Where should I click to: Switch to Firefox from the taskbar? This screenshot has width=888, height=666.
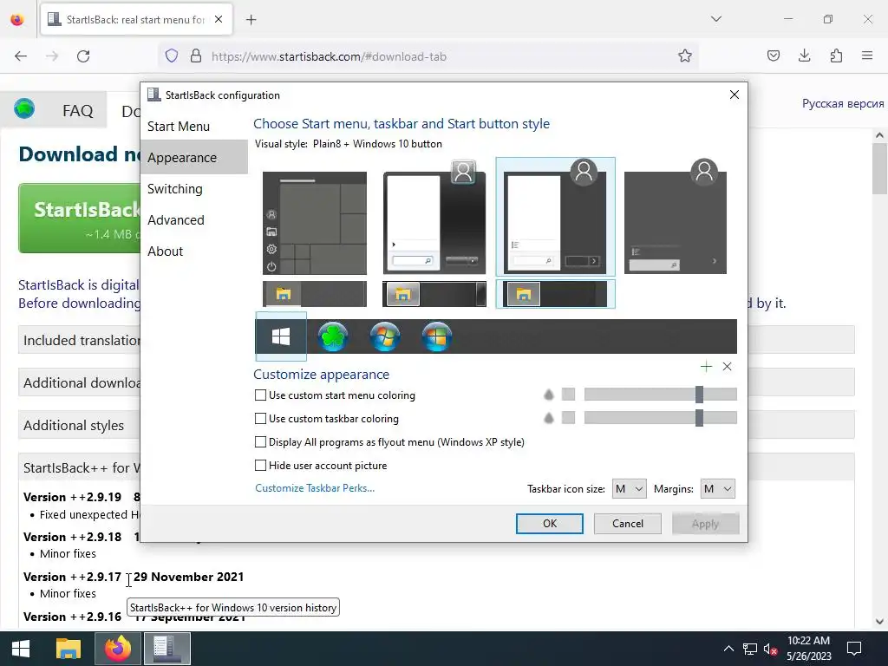[x=118, y=649]
